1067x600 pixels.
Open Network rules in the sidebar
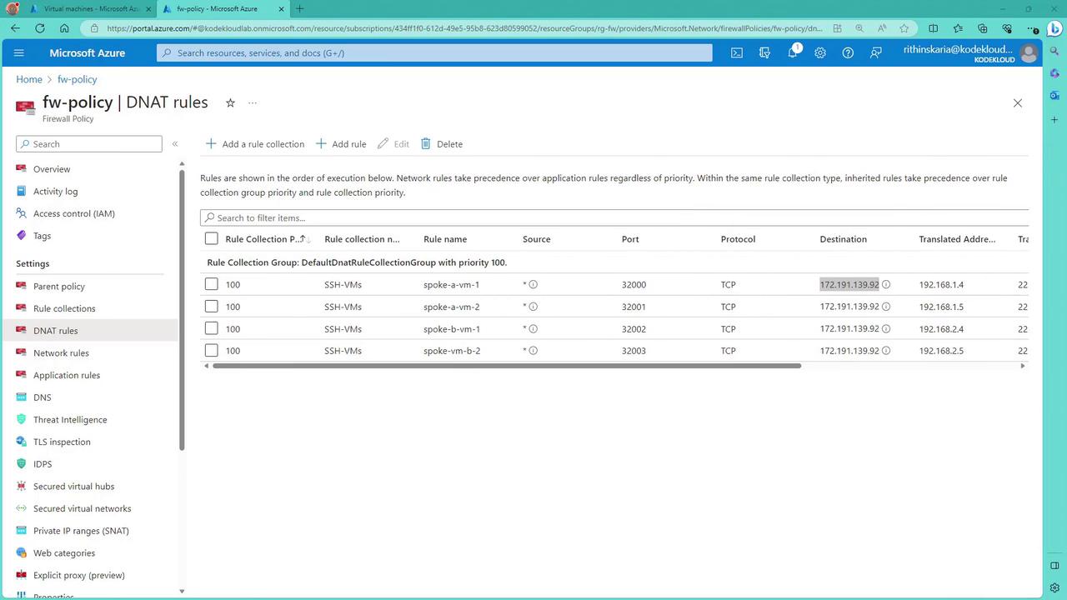61,352
